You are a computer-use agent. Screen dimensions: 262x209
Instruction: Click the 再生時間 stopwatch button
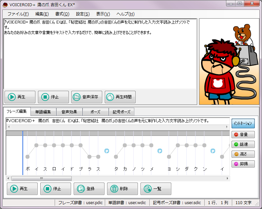pos(120,97)
